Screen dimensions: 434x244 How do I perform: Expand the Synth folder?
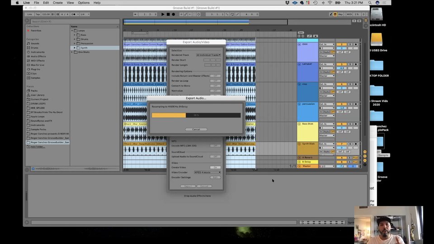(x=75, y=48)
